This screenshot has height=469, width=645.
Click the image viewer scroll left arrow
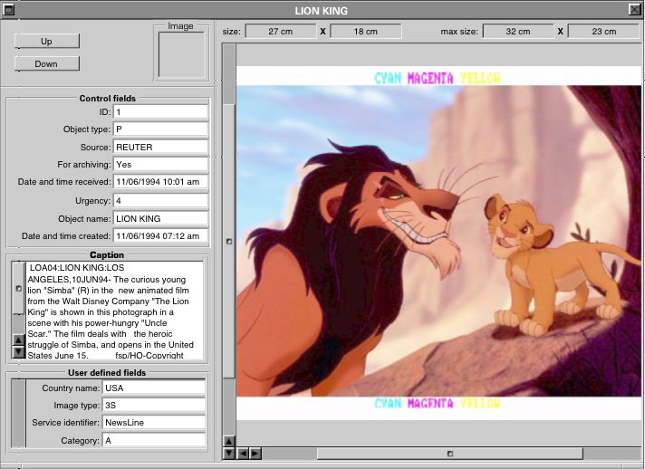(x=243, y=454)
